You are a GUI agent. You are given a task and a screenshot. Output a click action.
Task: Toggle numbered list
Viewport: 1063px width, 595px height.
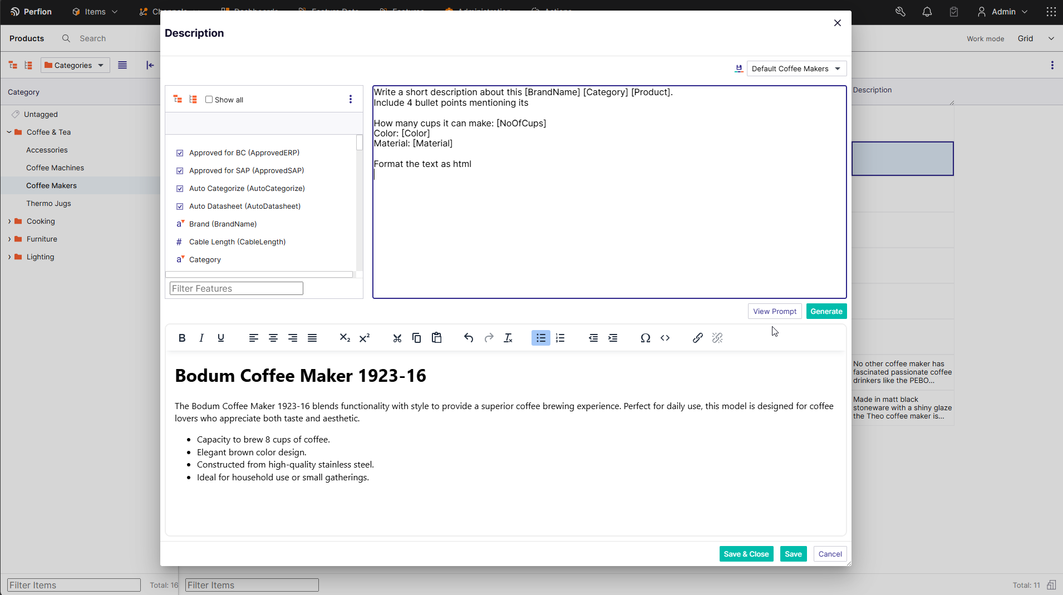coord(560,338)
